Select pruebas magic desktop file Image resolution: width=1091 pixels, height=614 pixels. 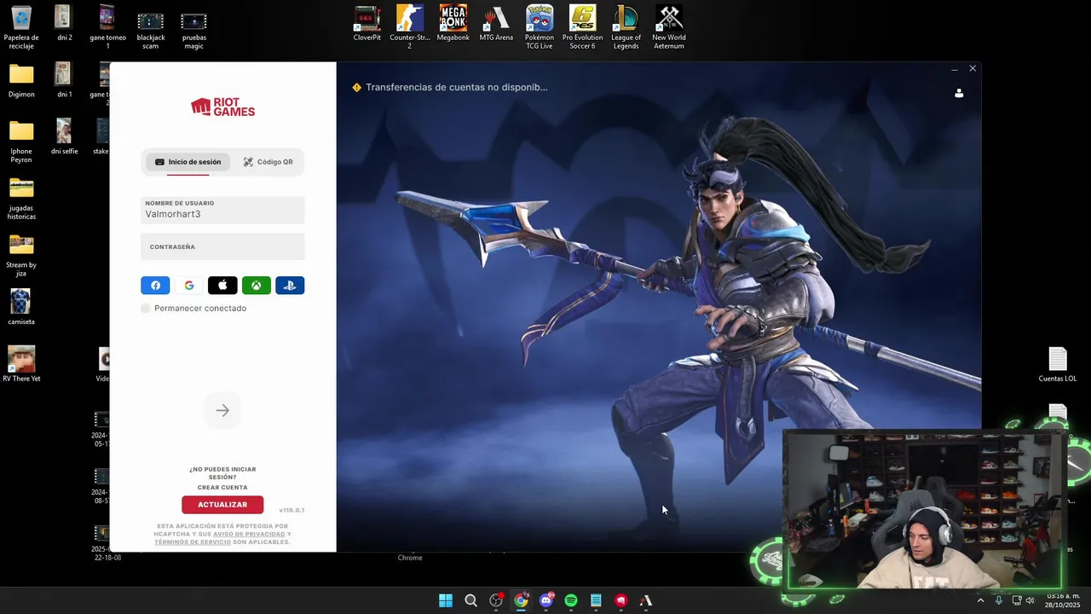pos(193,30)
